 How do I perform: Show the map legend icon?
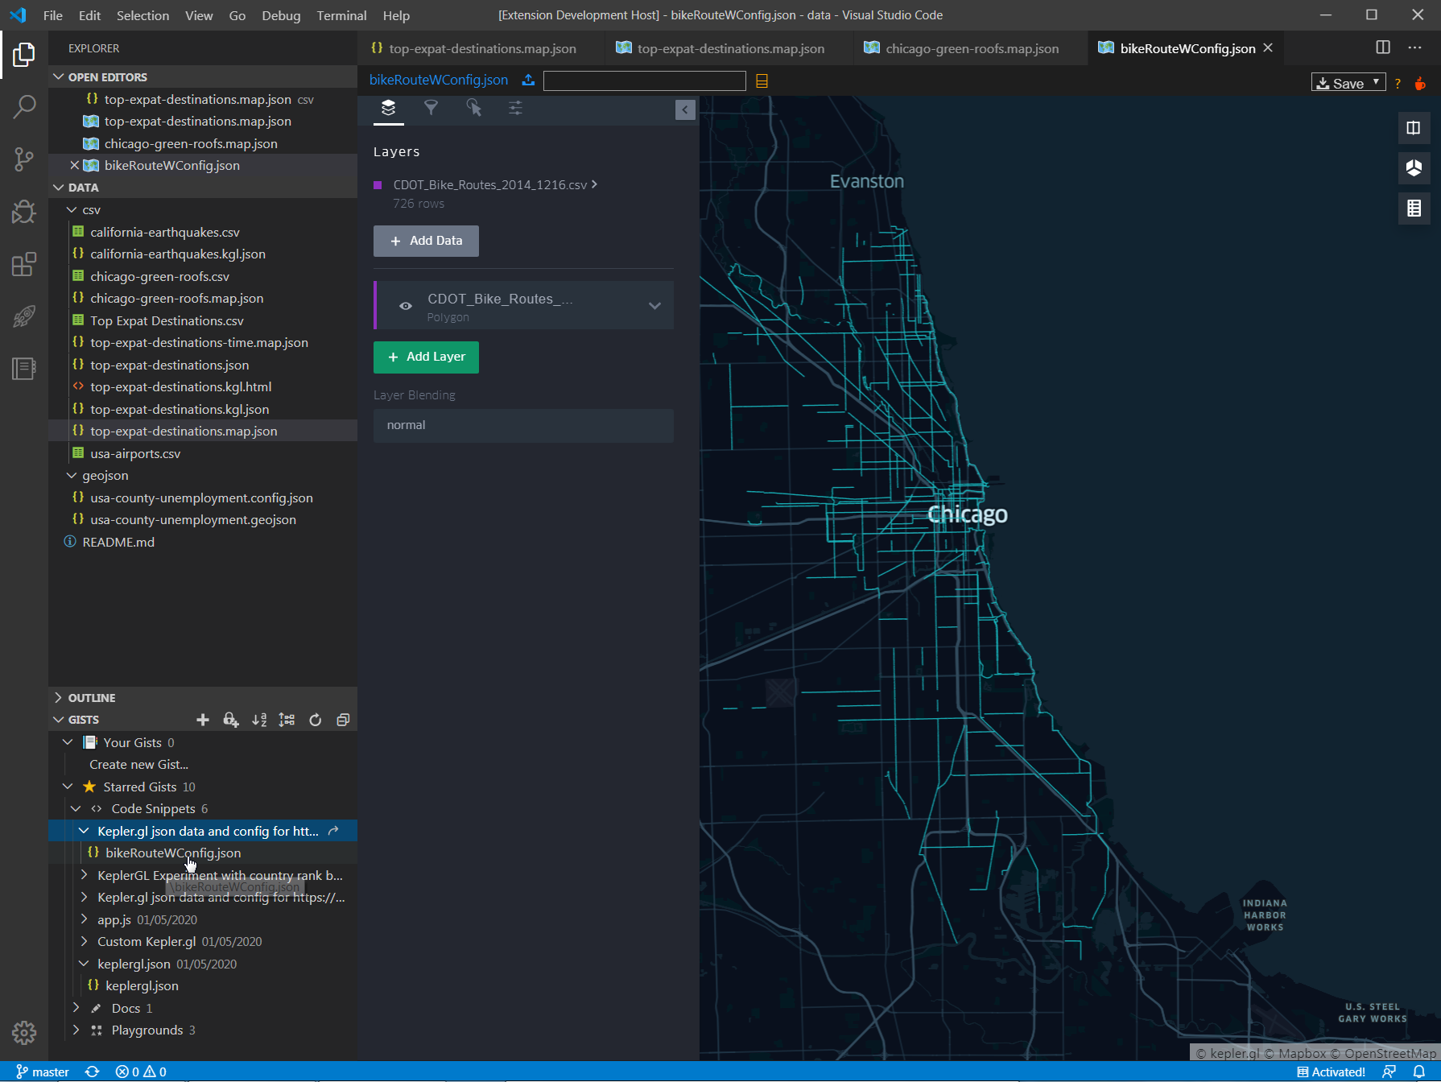pyautogui.click(x=1414, y=209)
